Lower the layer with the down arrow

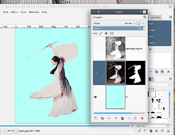coord(115,118)
